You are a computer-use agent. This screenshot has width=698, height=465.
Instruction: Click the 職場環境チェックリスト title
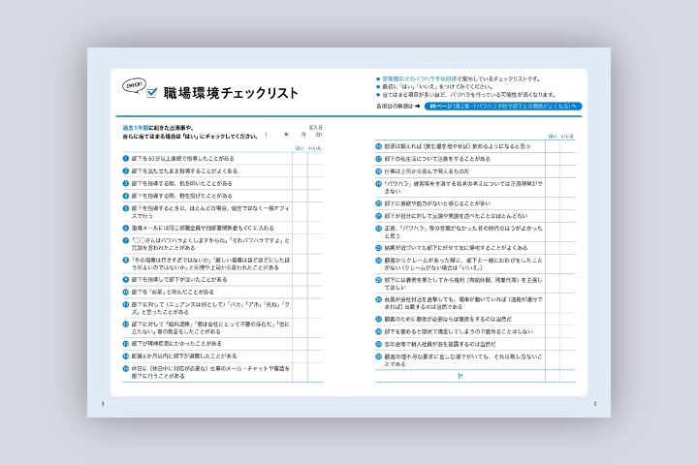231,93
